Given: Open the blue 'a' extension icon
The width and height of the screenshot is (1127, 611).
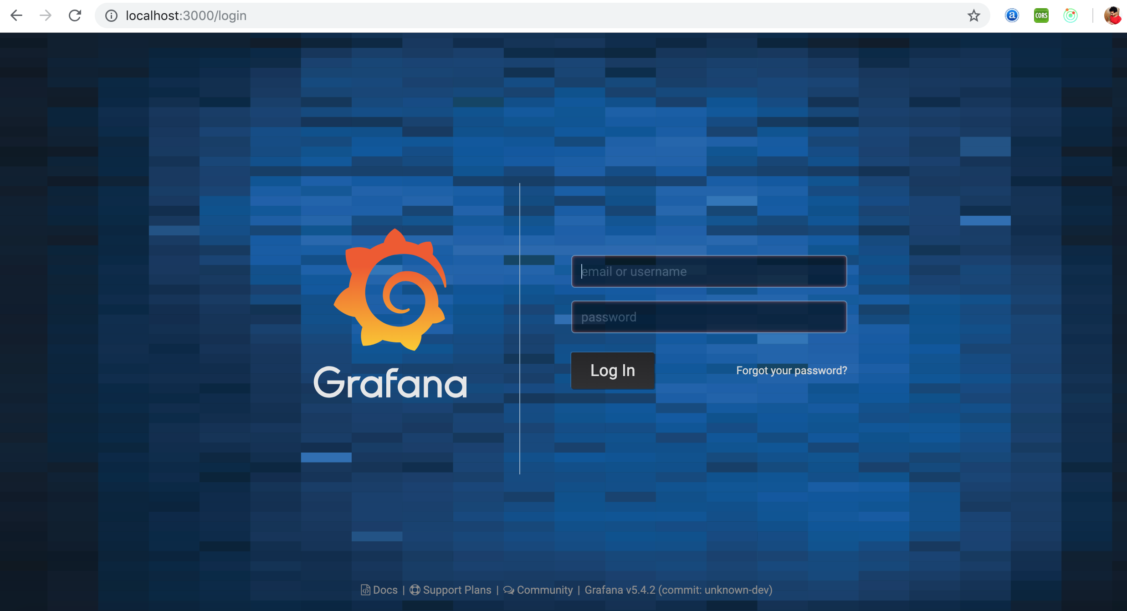Looking at the screenshot, I should pyautogui.click(x=1012, y=16).
